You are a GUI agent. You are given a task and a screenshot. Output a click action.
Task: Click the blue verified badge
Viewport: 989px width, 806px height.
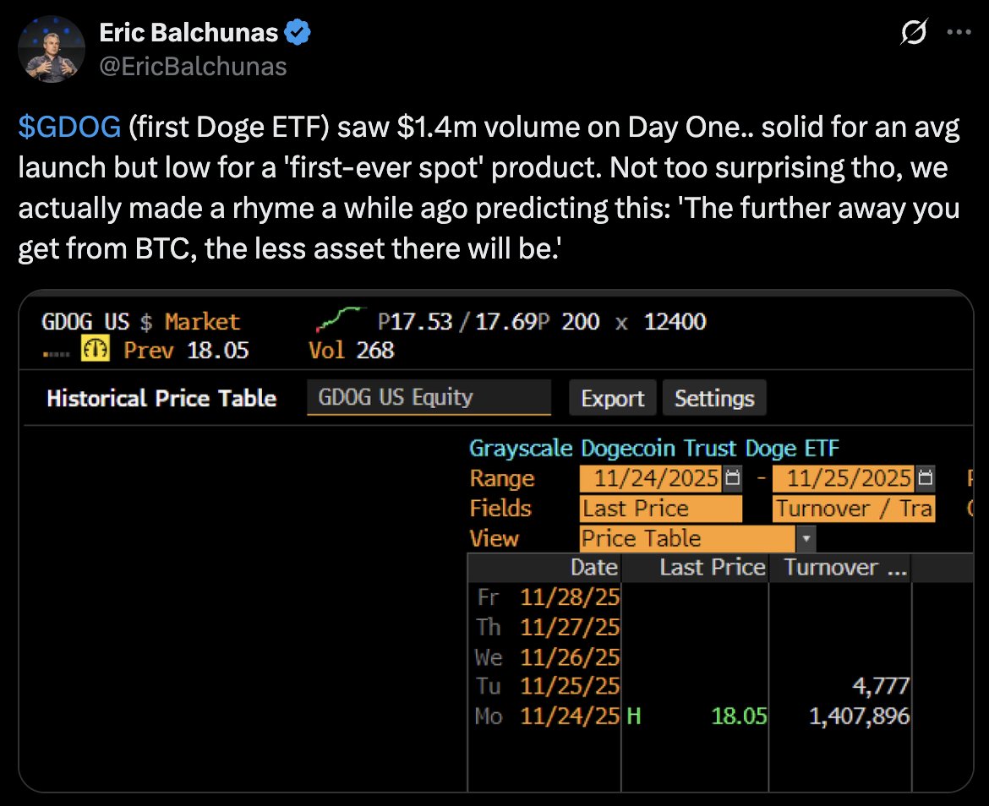pyautogui.click(x=297, y=34)
